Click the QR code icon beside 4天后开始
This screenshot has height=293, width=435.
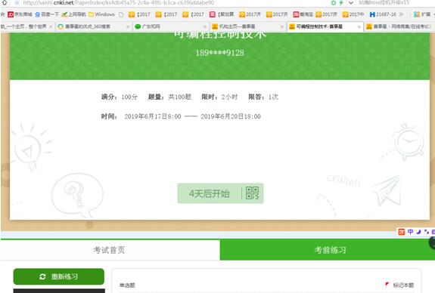tap(252, 193)
